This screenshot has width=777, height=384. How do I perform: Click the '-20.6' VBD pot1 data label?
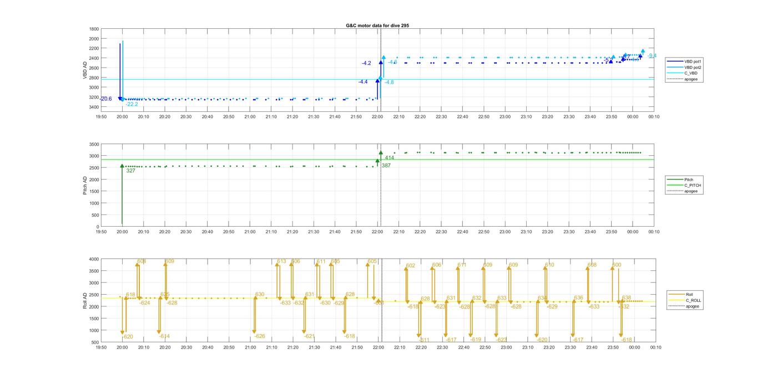[105, 99]
